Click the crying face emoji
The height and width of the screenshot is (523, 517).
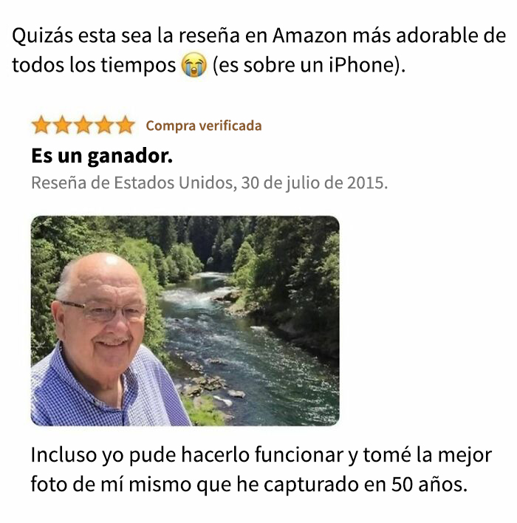click(194, 65)
